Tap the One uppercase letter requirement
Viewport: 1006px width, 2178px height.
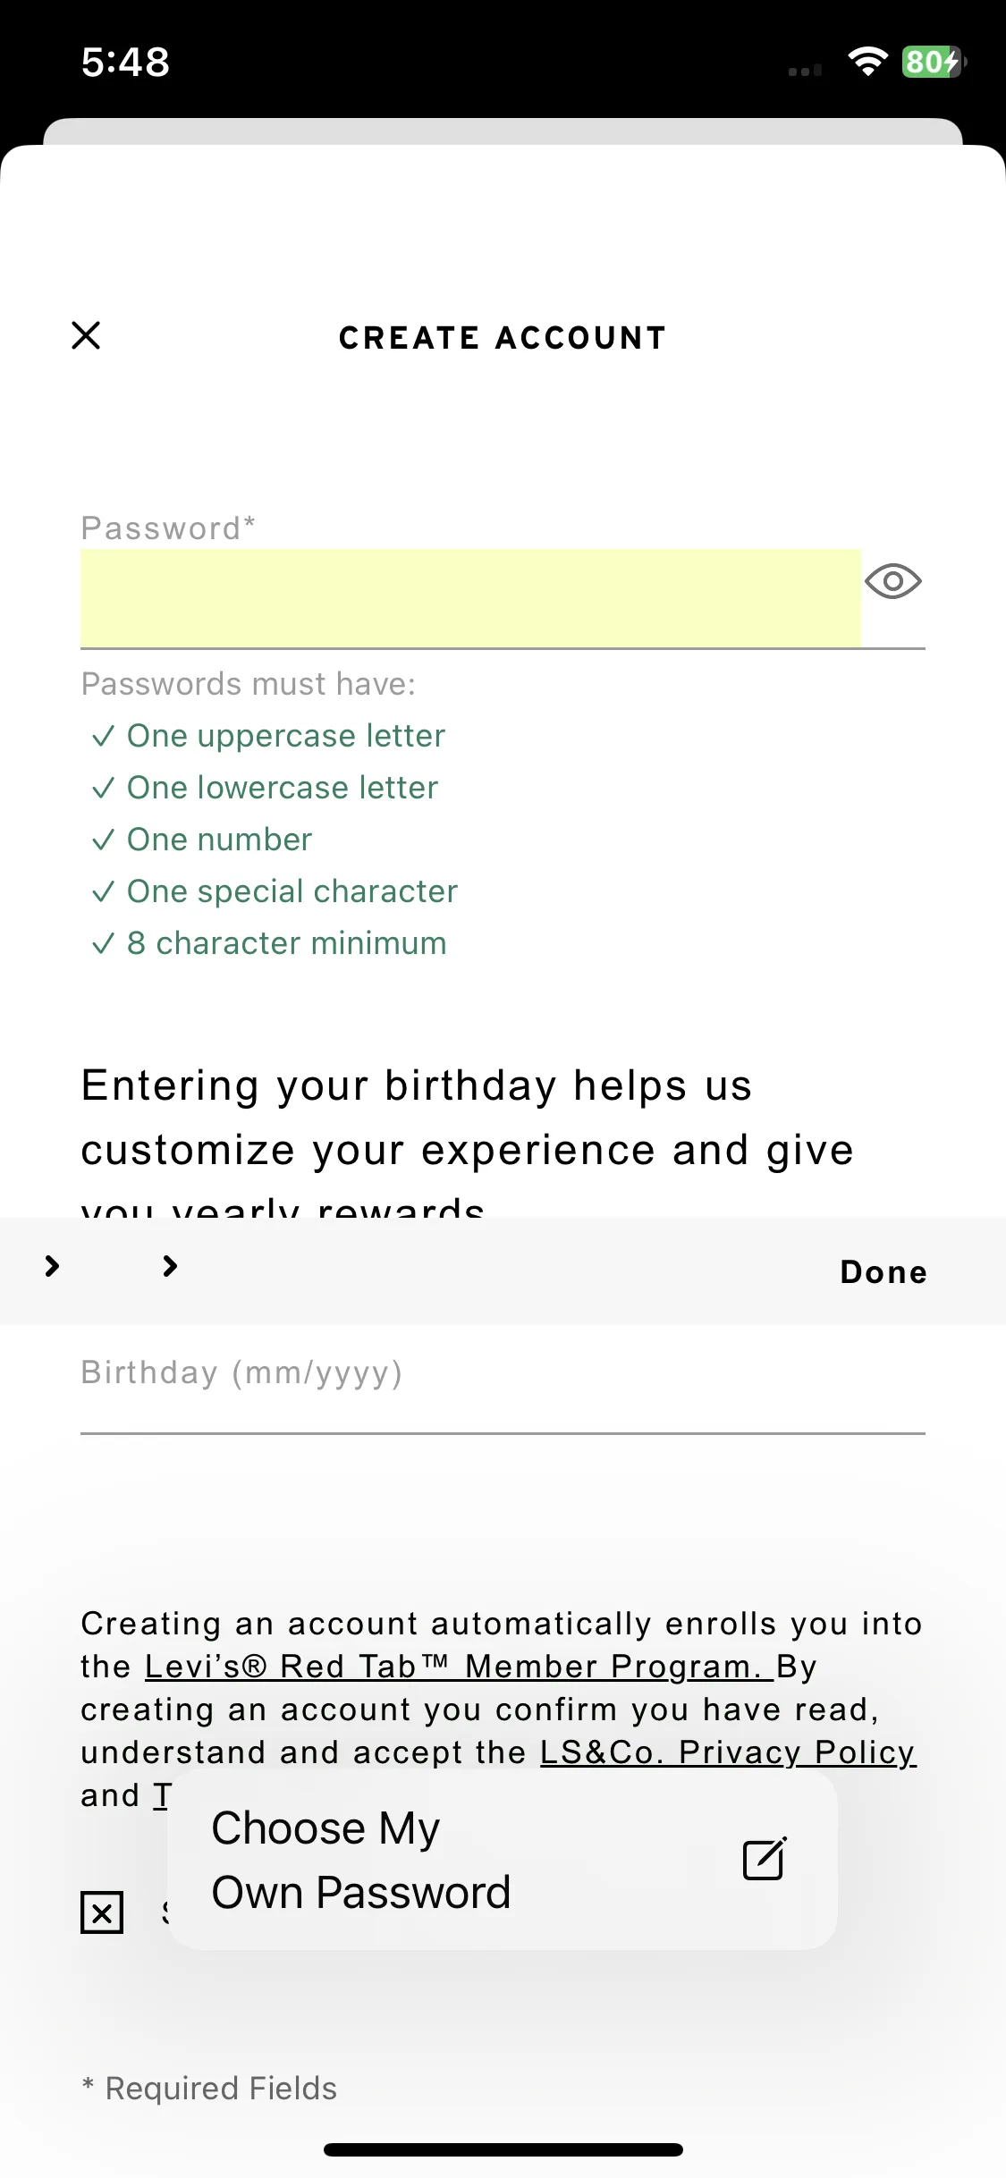point(286,736)
